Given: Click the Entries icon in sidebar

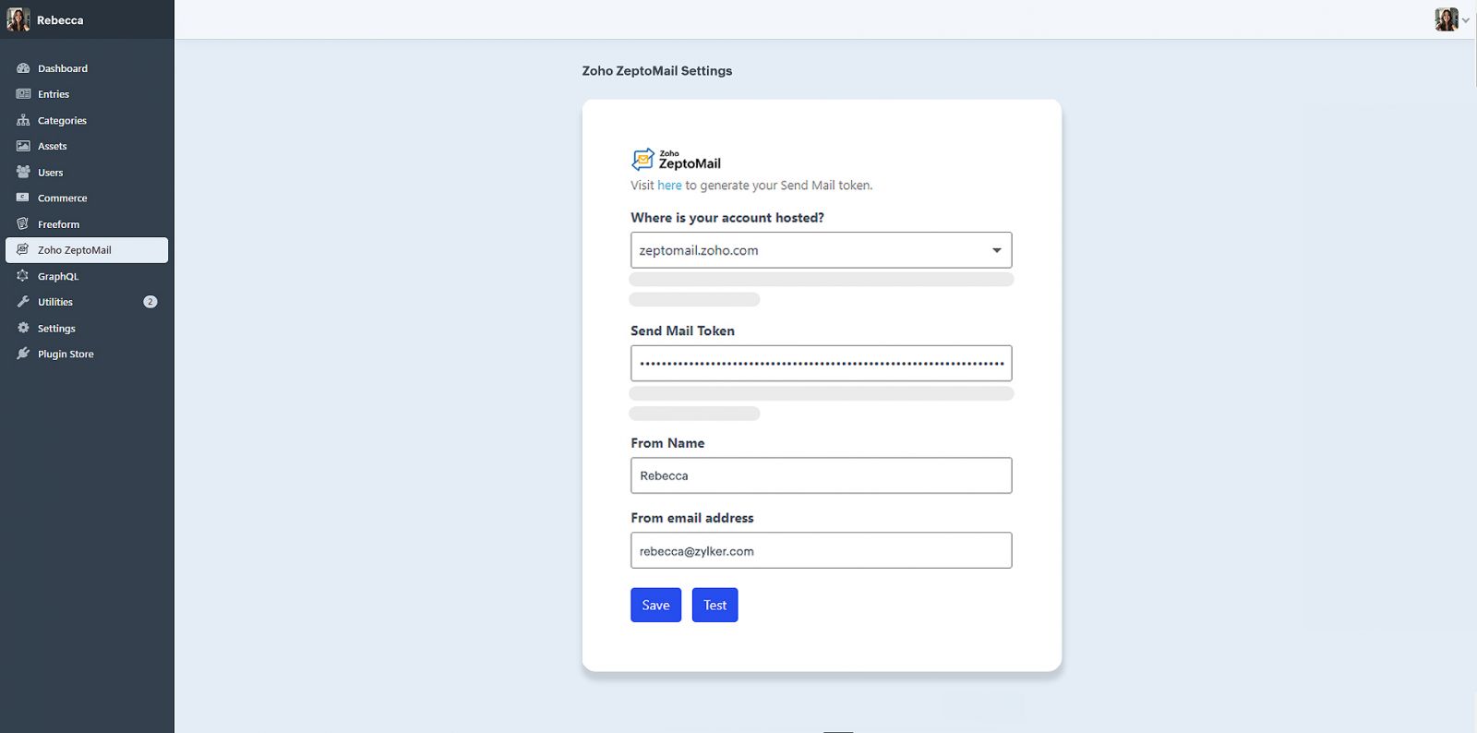Looking at the screenshot, I should click(23, 94).
